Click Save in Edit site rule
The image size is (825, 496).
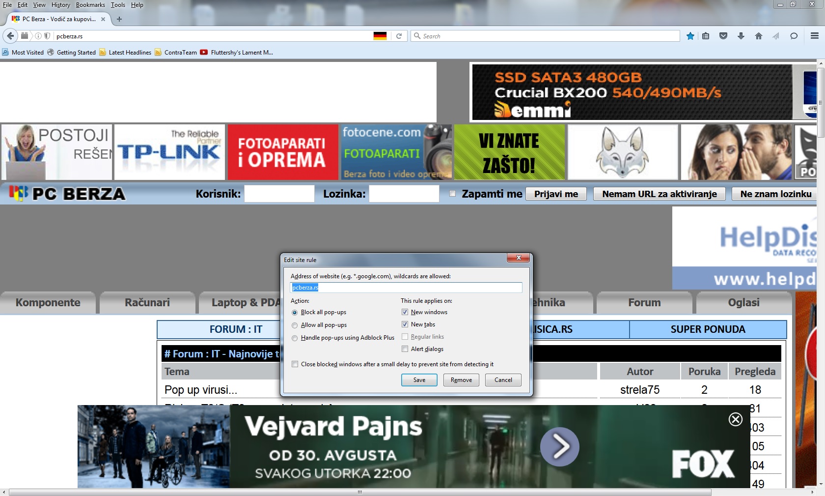[x=419, y=380]
